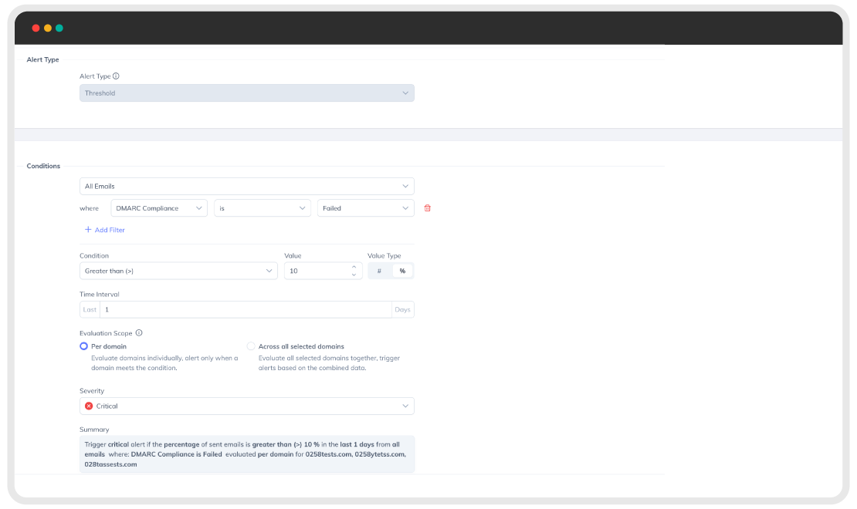Click the red window close dot
857x509 pixels.
[36, 28]
